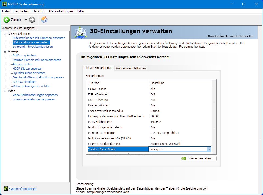Click Multi-Frame Sampled AA (MFAA) row
This screenshot has height=195, width=263.
149,138
